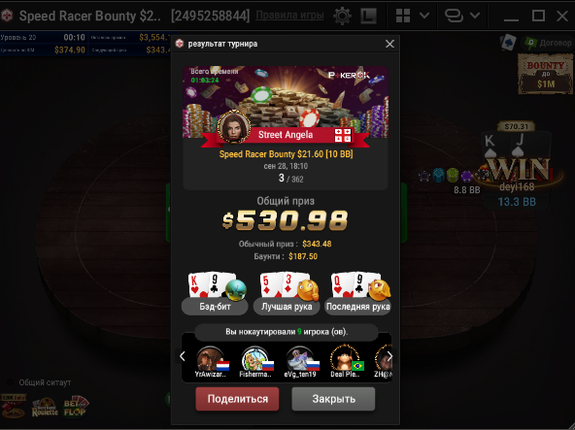575x430 pixels.
Task: Click the Deal Ple.. monkey avatar
Action: [x=345, y=358]
